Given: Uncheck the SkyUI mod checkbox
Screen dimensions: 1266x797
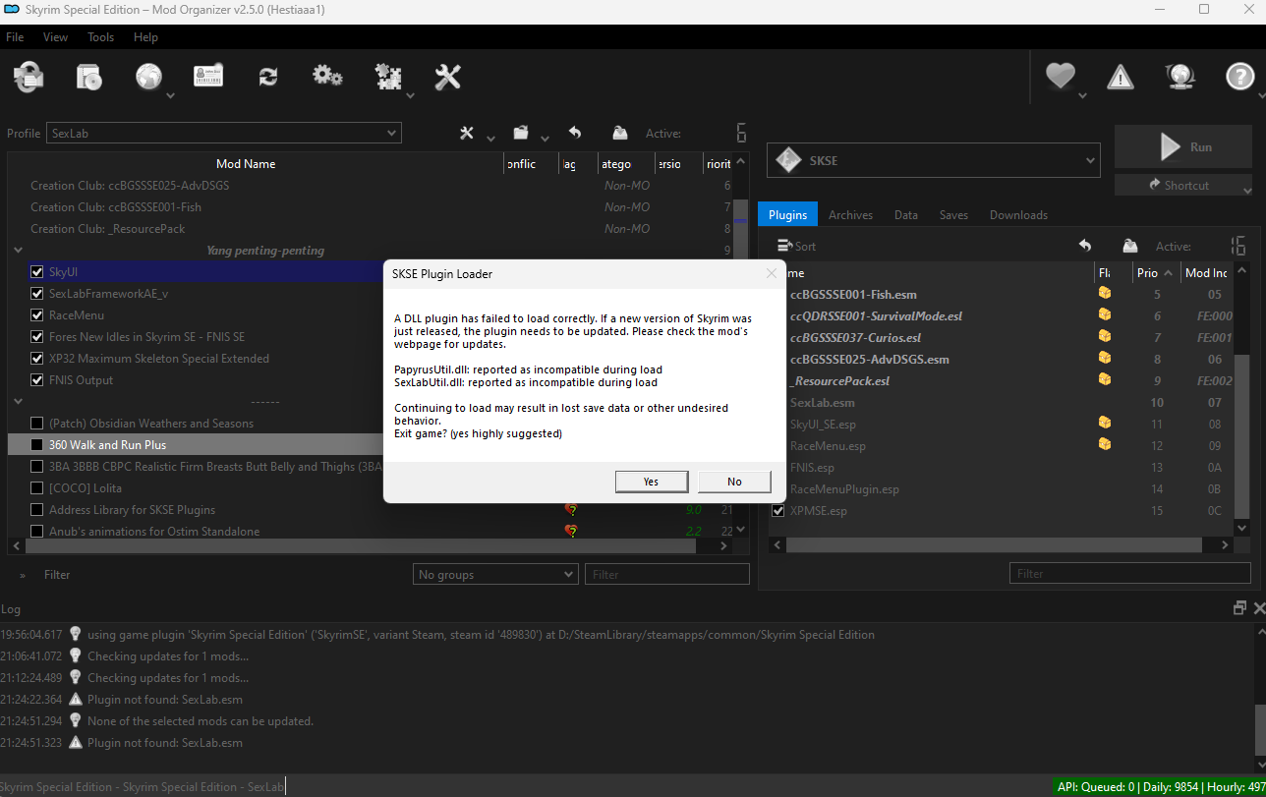Looking at the screenshot, I should [x=37, y=271].
